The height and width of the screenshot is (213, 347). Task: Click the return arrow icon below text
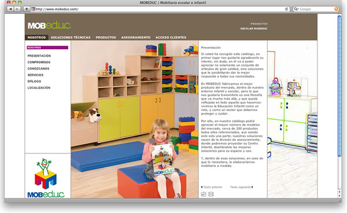point(204,194)
